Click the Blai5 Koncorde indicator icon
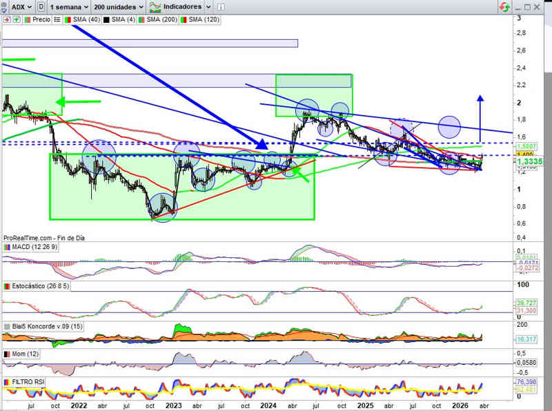Screen dimensions: 552x411 [x=7, y=326]
